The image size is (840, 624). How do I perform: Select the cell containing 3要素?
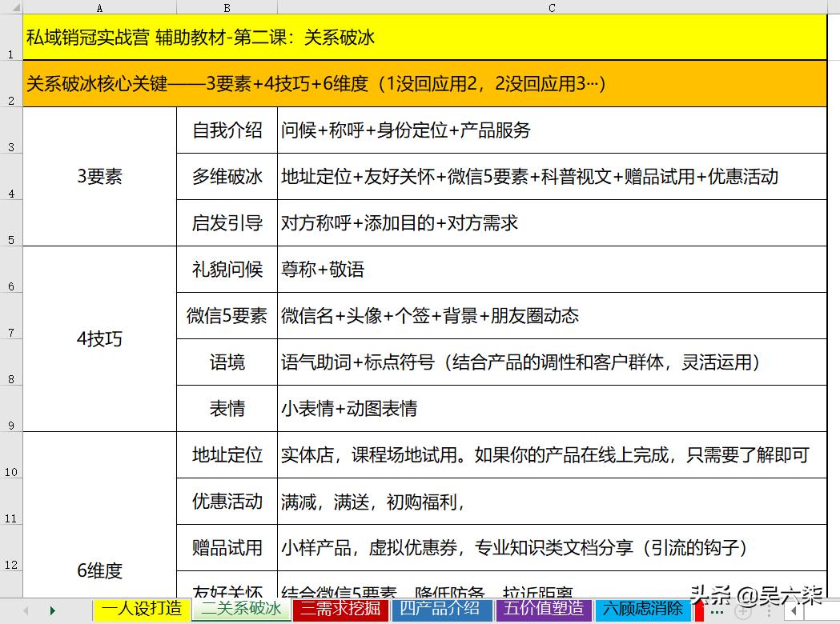pos(98,176)
